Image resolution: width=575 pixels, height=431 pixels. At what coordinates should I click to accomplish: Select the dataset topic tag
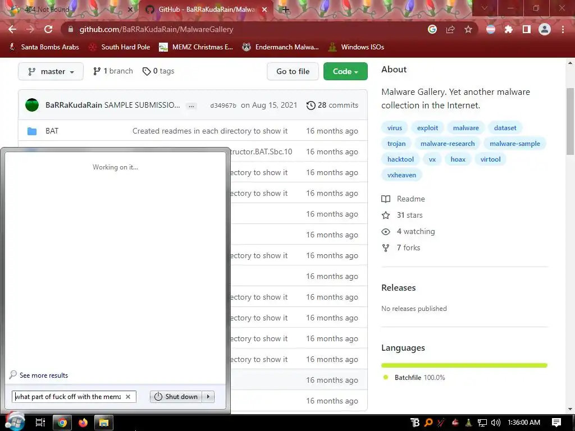click(x=505, y=128)
